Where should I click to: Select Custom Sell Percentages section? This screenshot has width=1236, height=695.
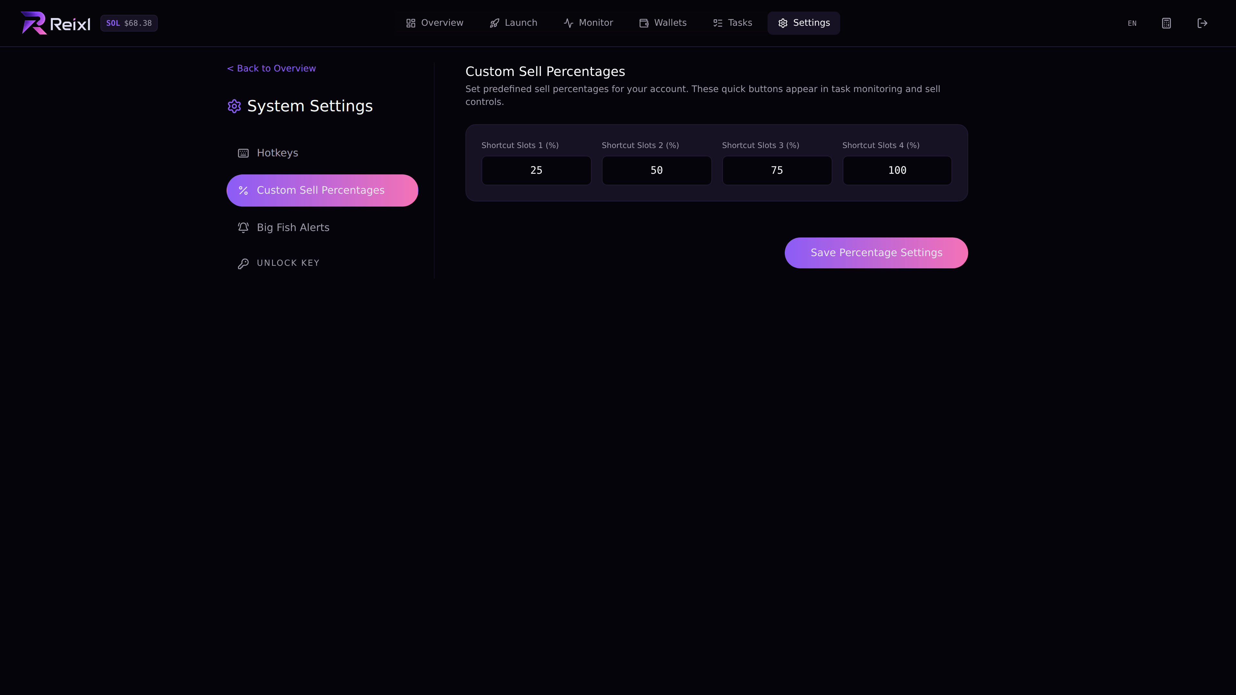coord(323,190)
